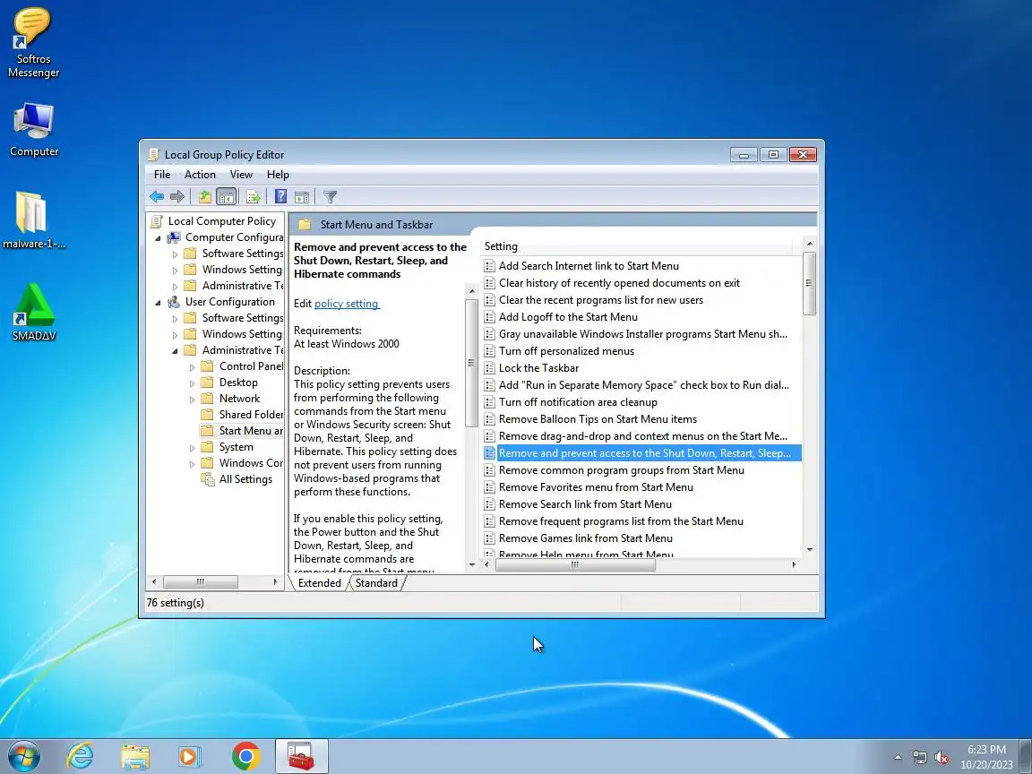Screen dimensions: 1032x774
Task: Click the Filter funnel toolbar icon
Action: coord(331,196)
